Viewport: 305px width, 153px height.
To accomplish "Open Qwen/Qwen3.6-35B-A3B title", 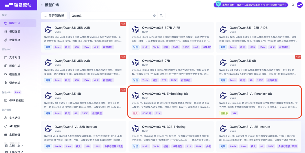I will click(72, 28).
